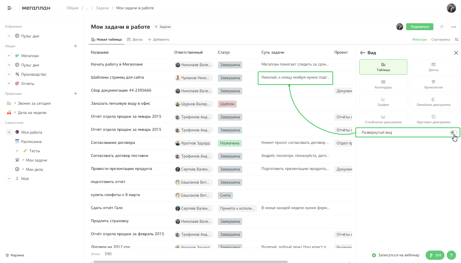The image size is (461, 263).
Task: Select the Круговая диаграмма view type
Action: (x=433, y=119)
